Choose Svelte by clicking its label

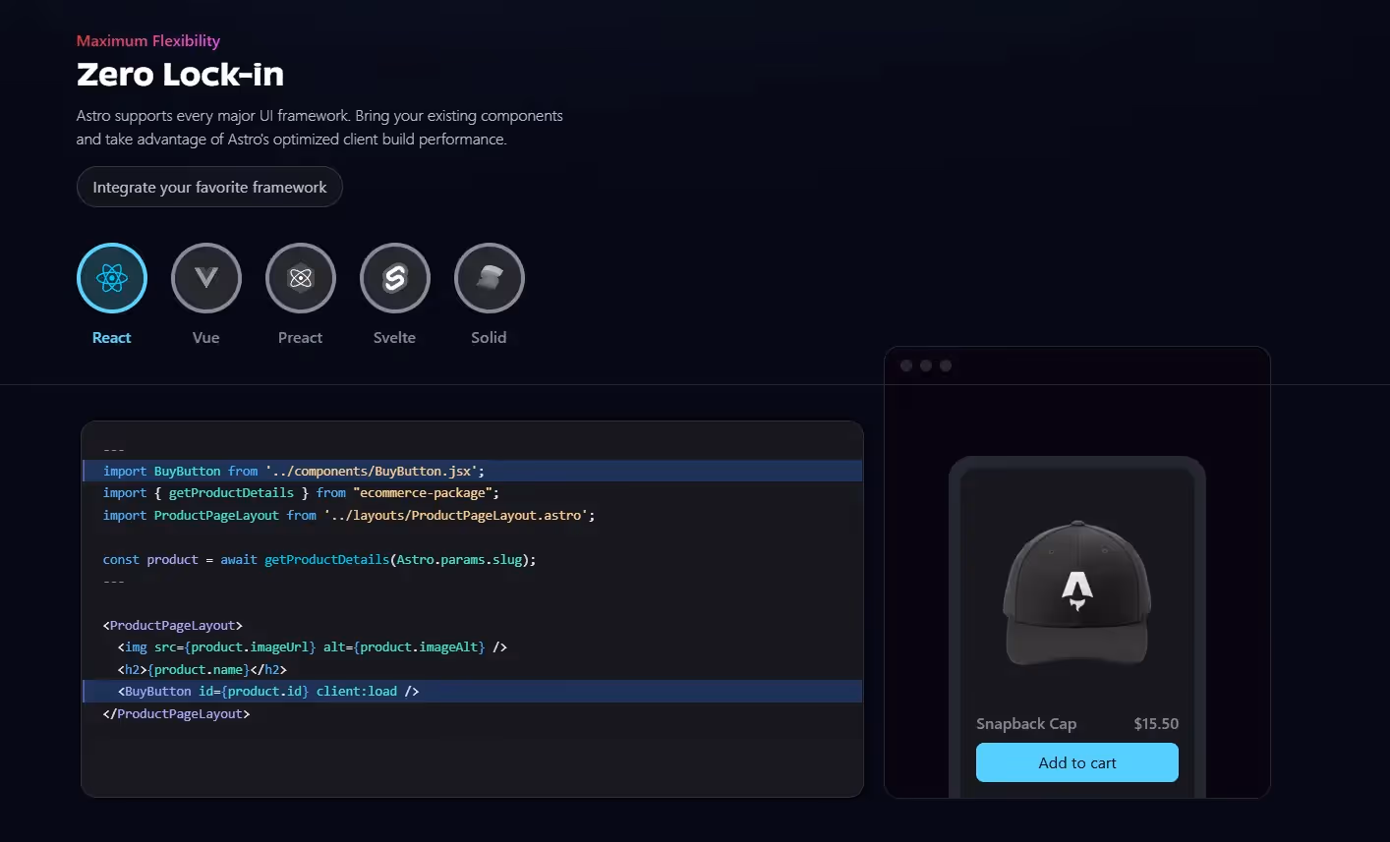394,337
